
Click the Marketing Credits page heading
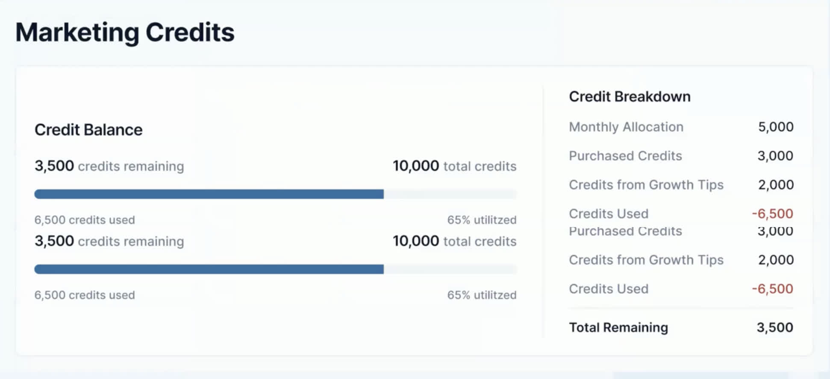click(x=125, y=32)
